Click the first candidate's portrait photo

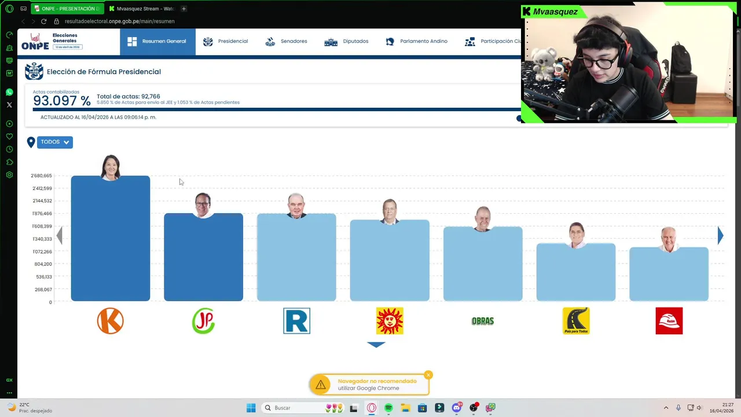click(111, 168)
